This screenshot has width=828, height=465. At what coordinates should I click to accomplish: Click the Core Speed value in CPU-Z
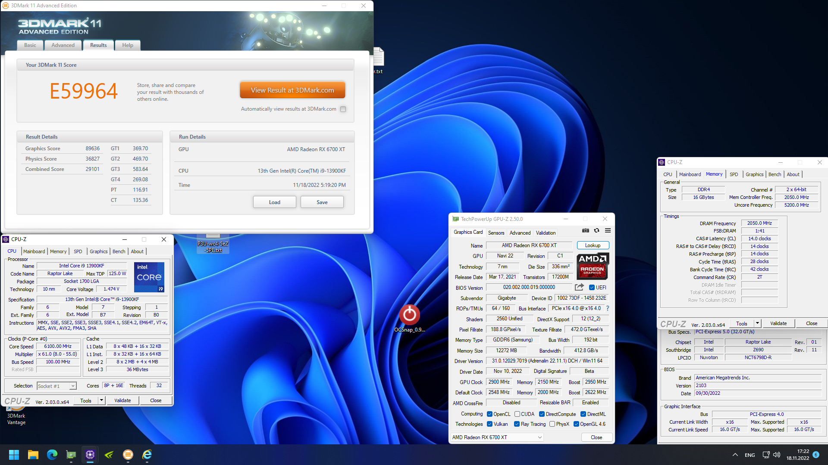tap(58, 347)
